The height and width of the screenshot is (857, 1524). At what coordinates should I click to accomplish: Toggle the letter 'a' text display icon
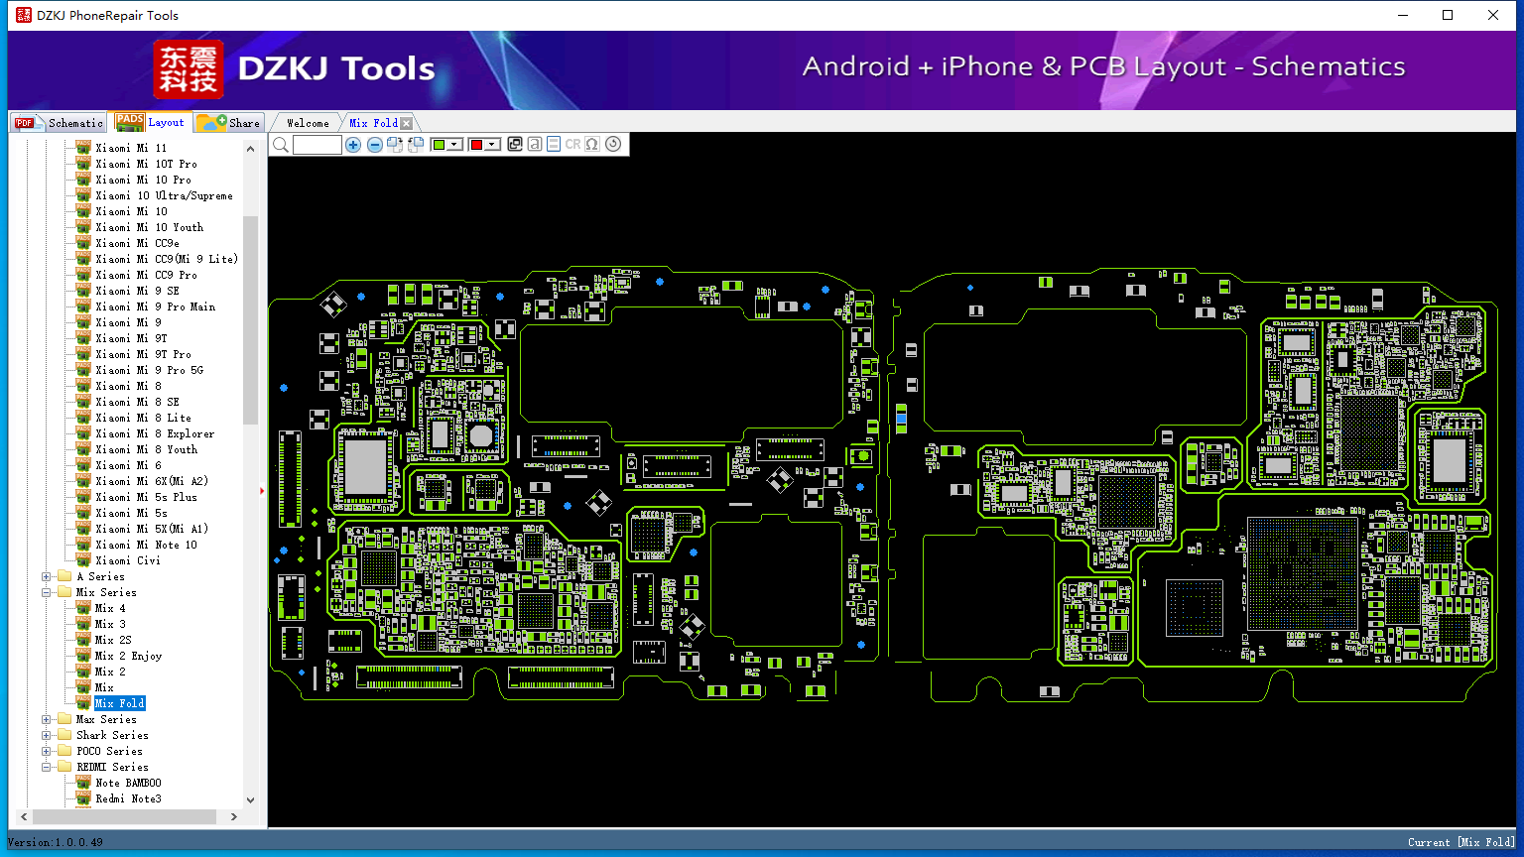coord(535,145)
